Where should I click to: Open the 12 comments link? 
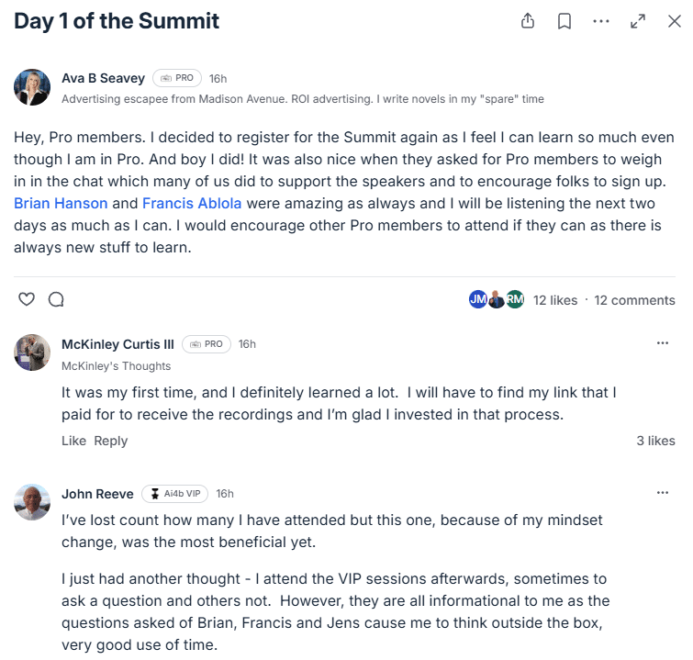634,300
